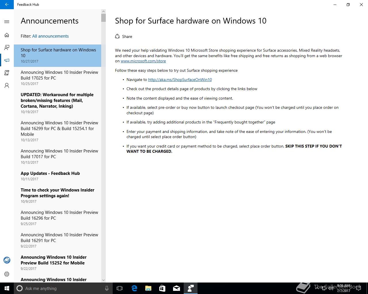
Task: Select Shop for Surface hardware announcement
Action: coord(57,56)
